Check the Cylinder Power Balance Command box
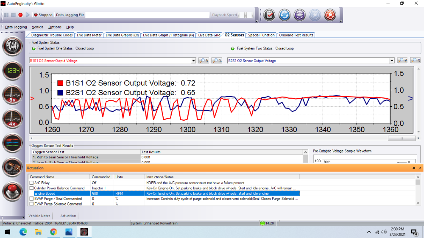The height and width of the screenshot is (238, 424). click(31, 188)
